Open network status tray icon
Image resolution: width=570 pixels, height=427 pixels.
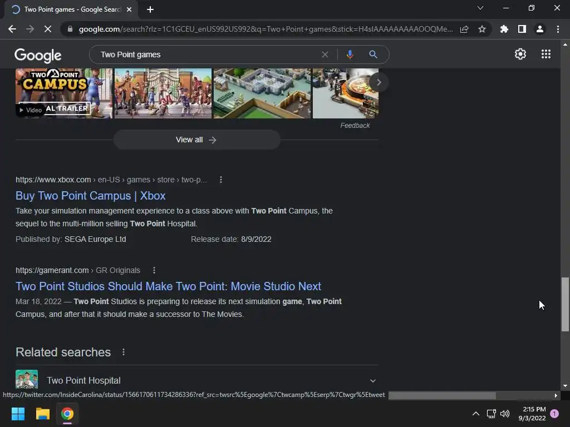(491, 414)
